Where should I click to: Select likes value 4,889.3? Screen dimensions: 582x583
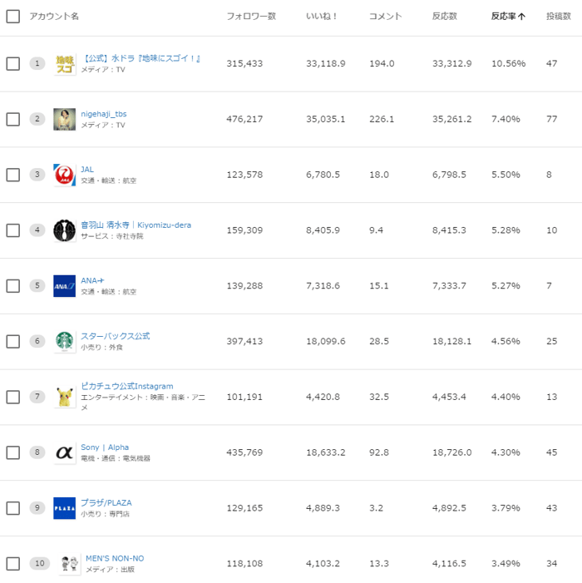[x=323, y=508]
